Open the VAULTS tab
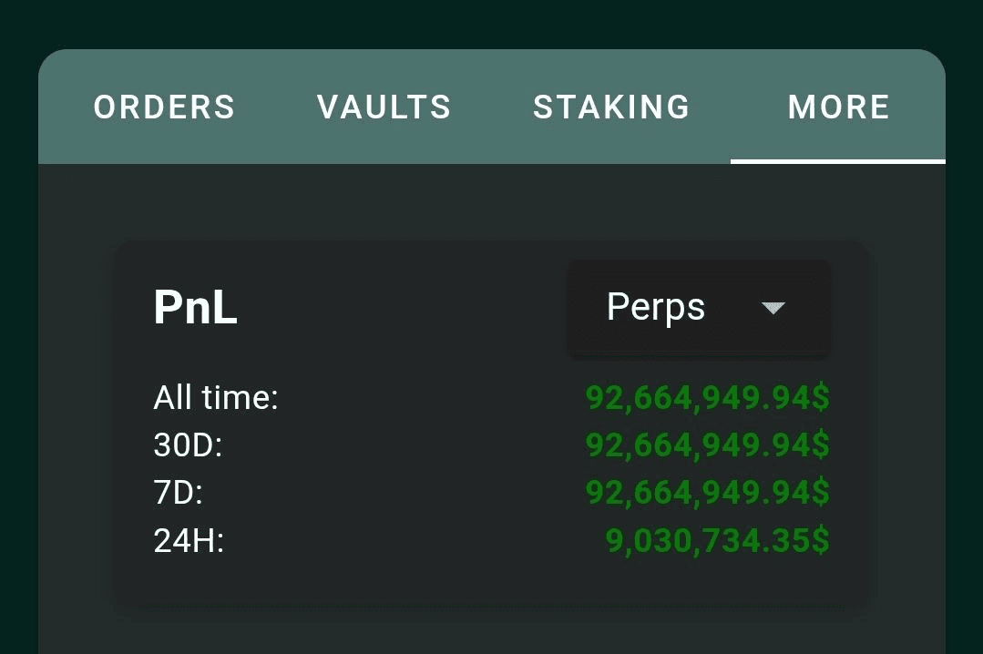Viewport: 983px width, 654px height. (384, 107)
